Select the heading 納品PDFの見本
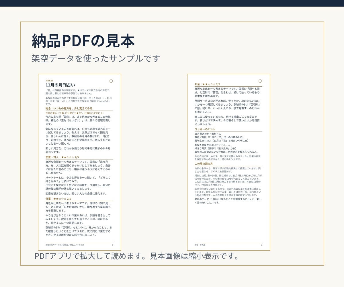The height and width of the screenshot is (287, 344). (83, 41)
